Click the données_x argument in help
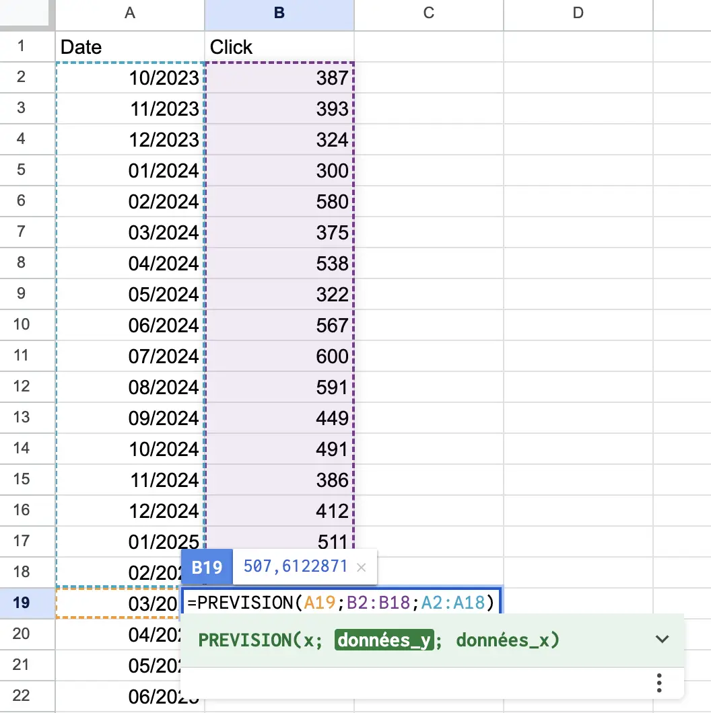 point(503,640)
